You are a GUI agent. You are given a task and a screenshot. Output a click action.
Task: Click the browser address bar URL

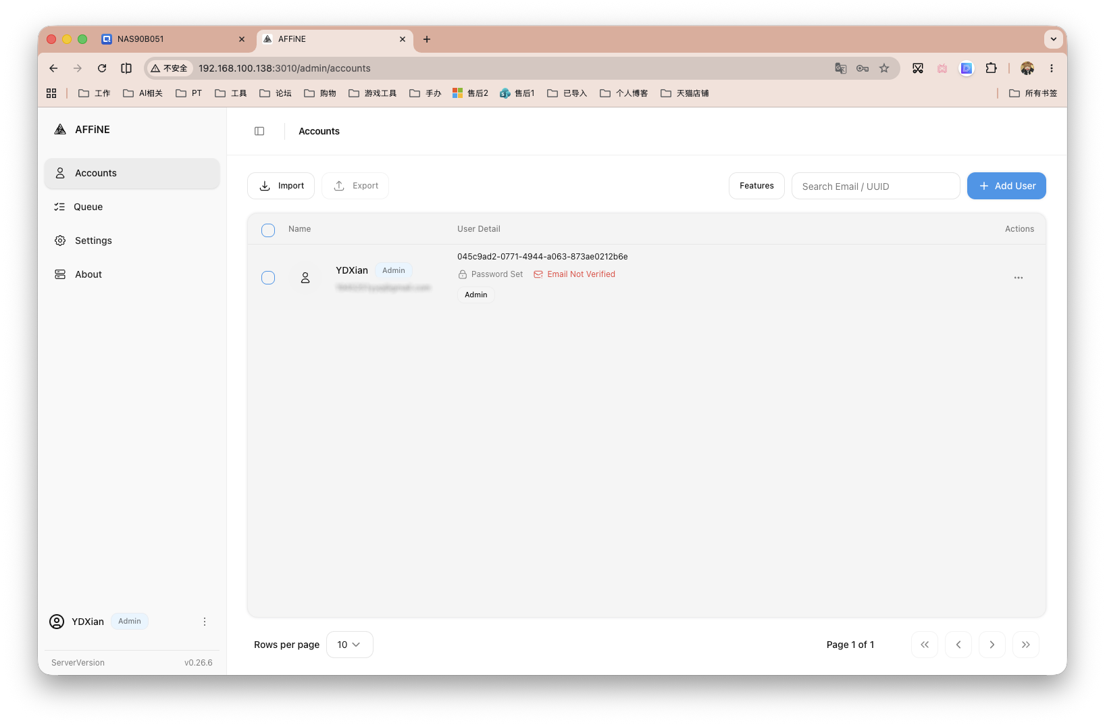coord(284,68)
